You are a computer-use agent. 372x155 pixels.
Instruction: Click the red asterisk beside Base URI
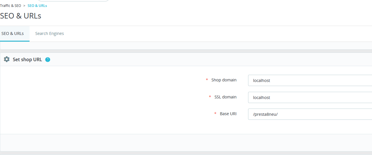[215, 114]
